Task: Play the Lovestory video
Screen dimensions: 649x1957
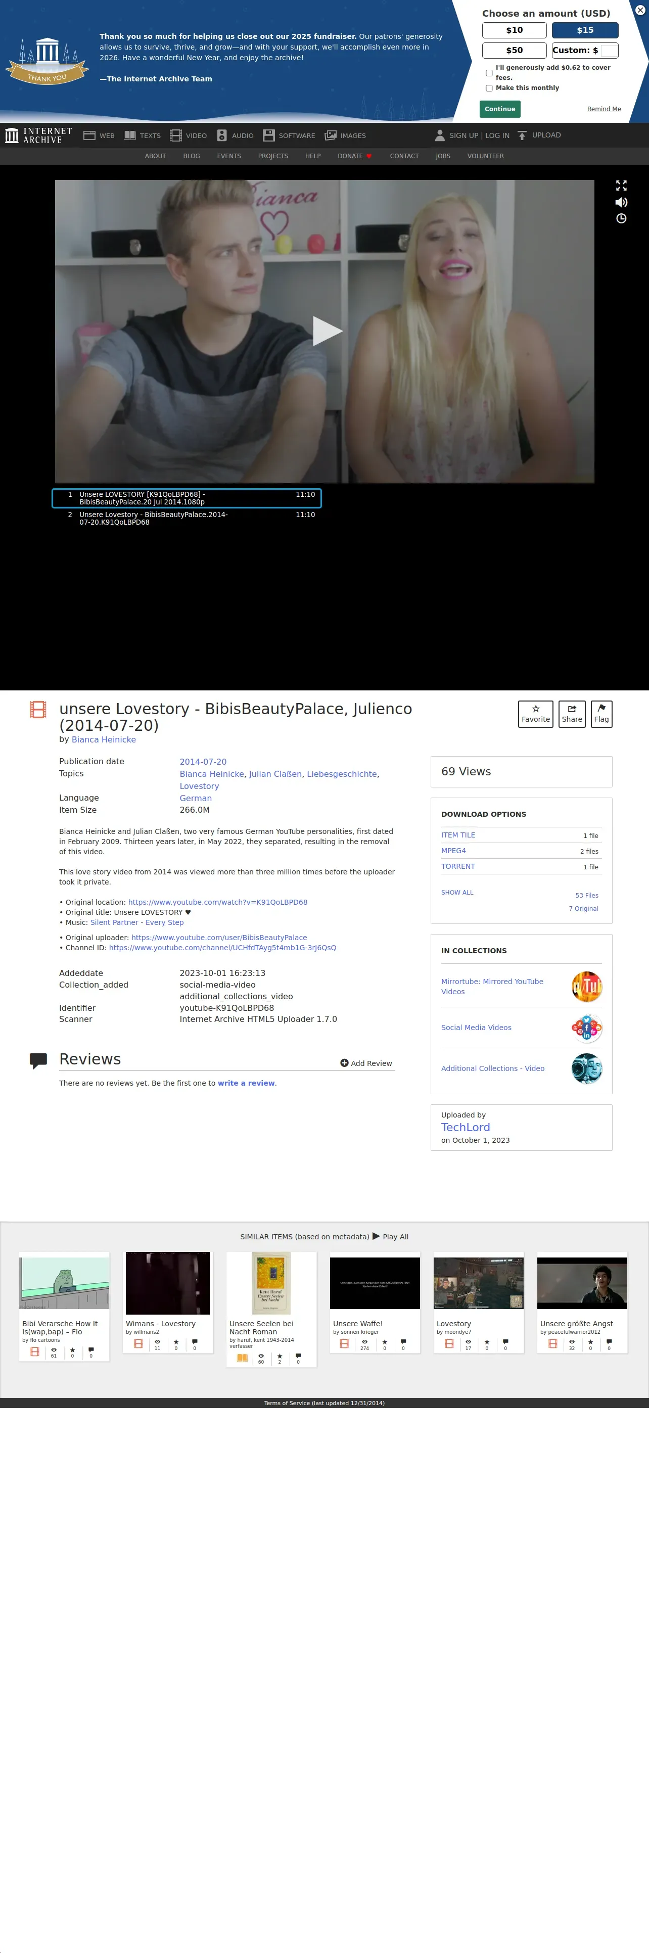Action: [x=327, y=331]
